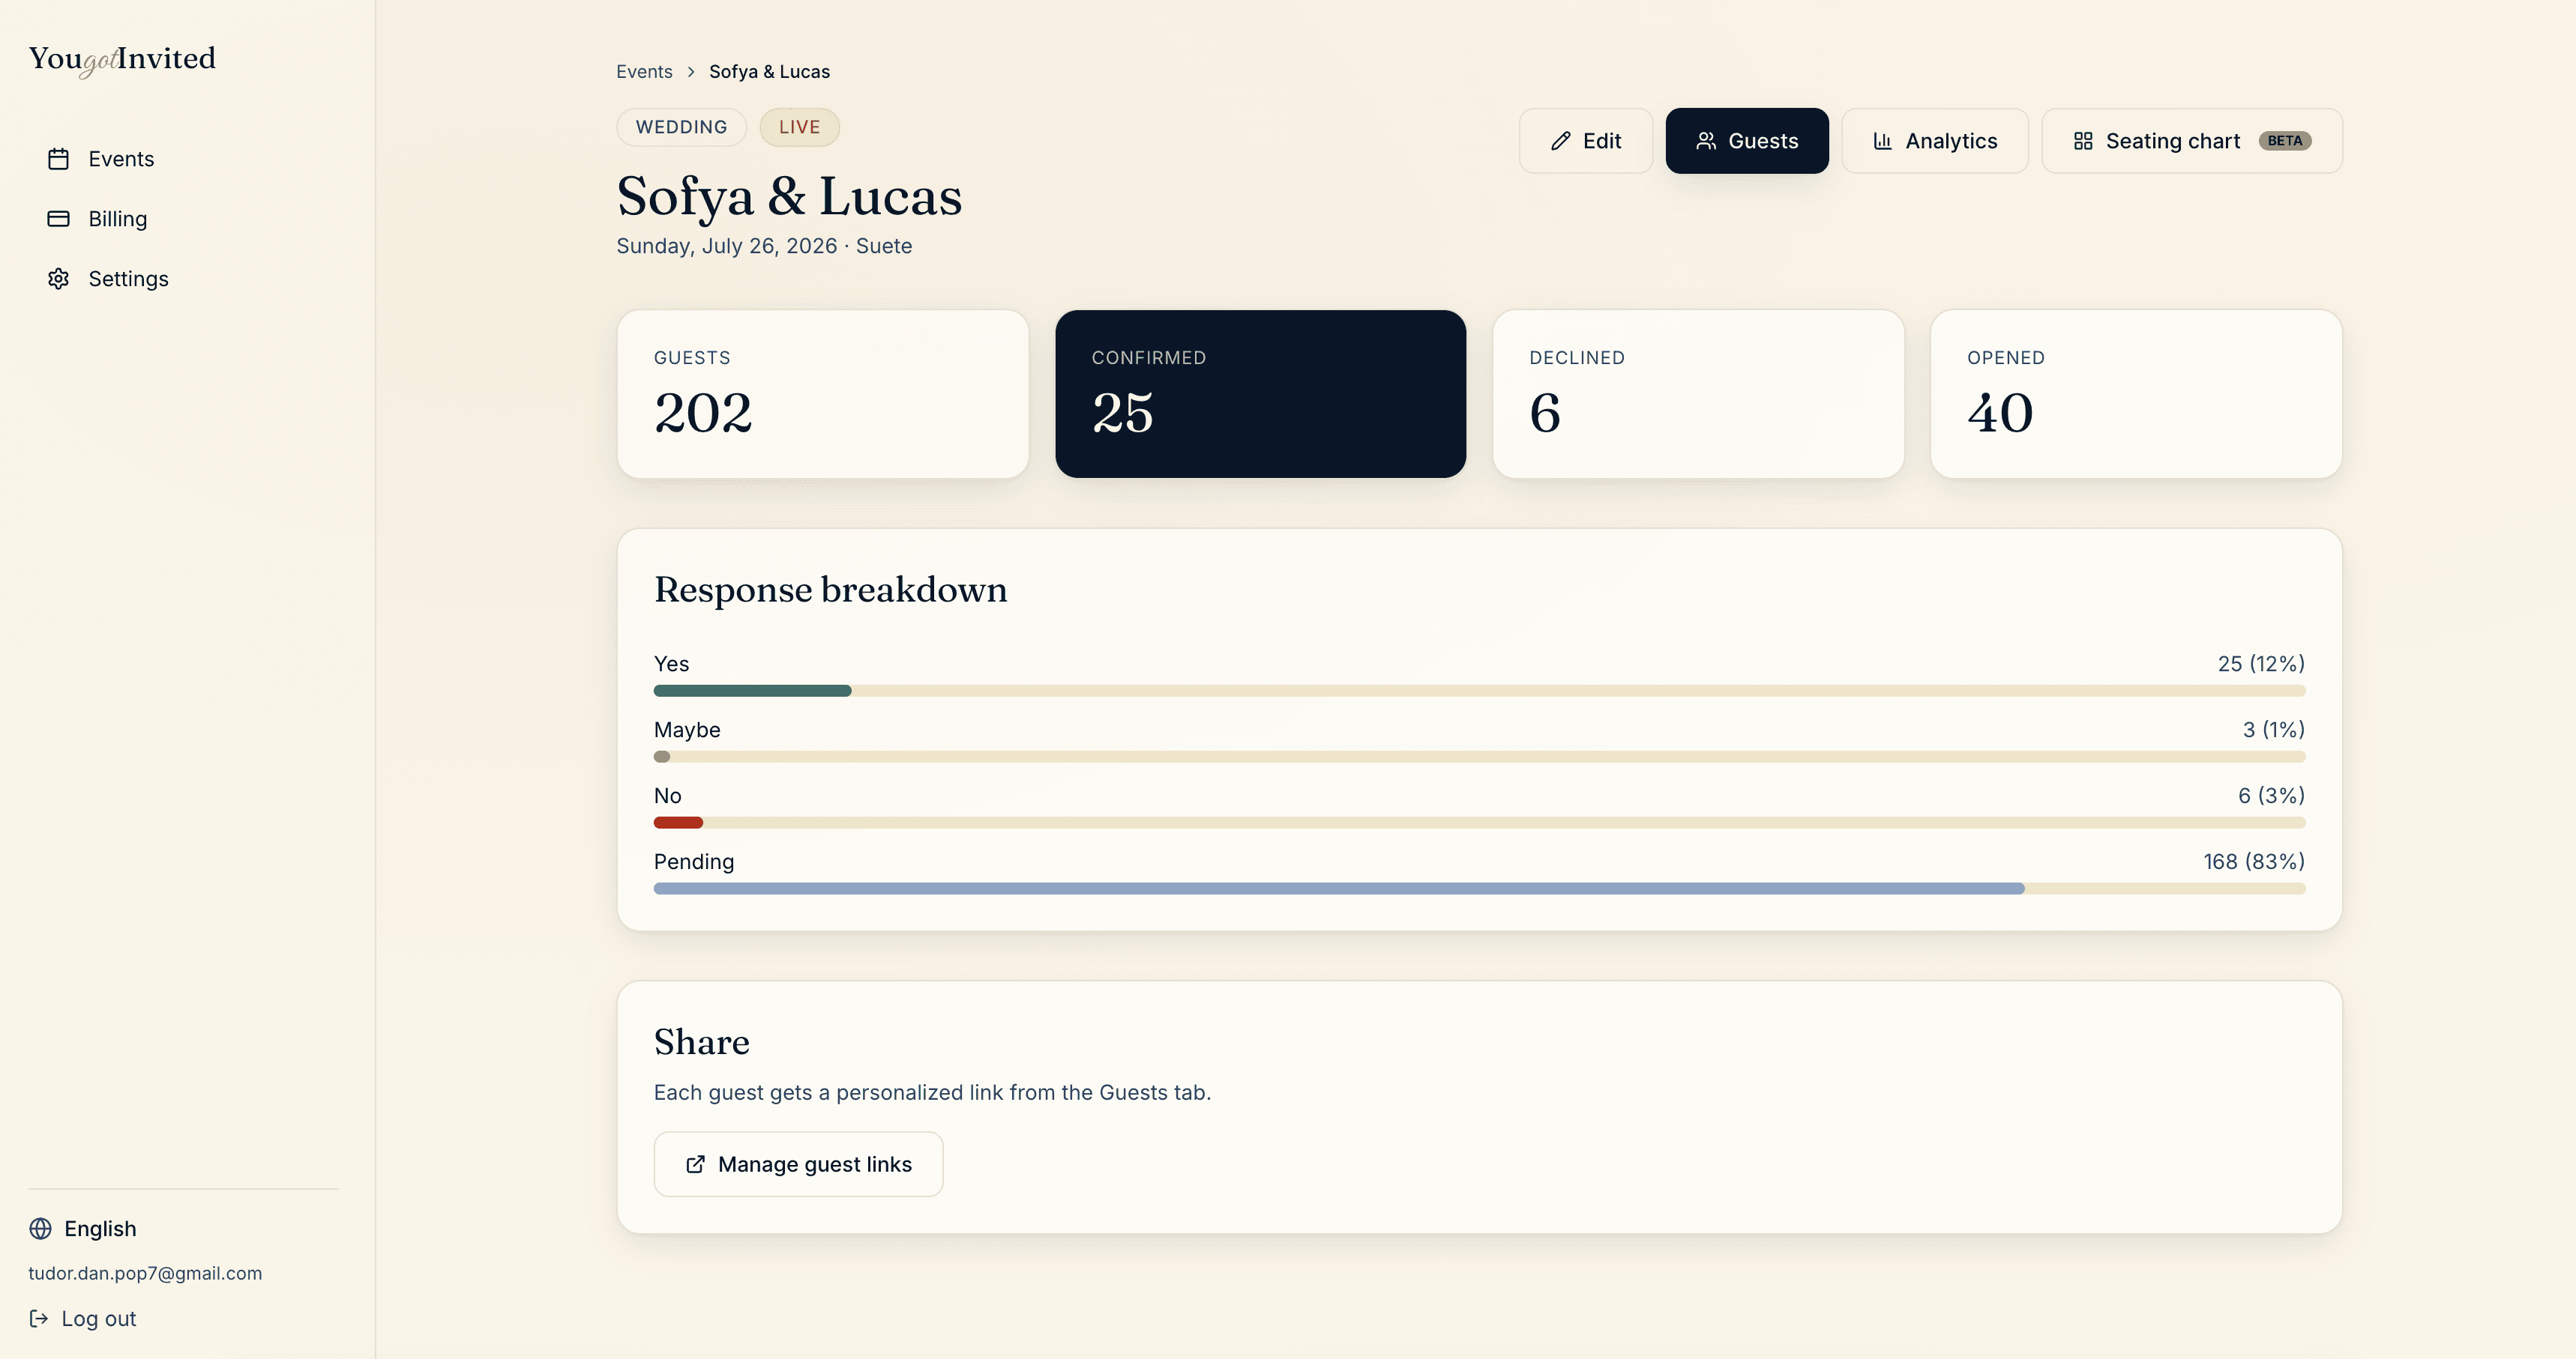
Task: Select the CONFIRMED 25 stat card
Action: [x=1260, y=394]
